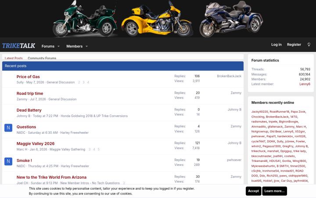Open the Questions thread

[26, 127]
